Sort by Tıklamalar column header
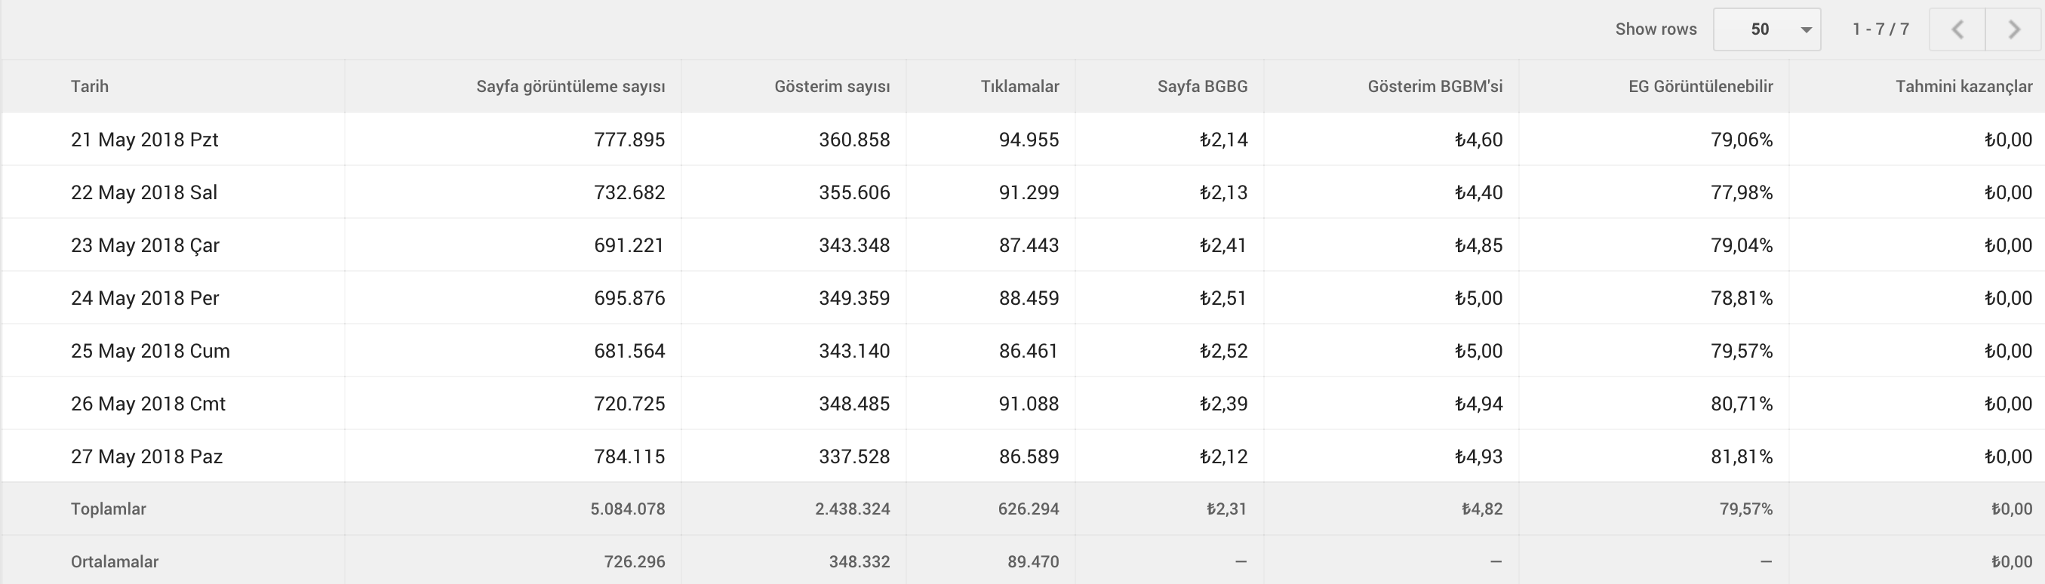This screenshot has height=584, width=2045. point(1020,87)
